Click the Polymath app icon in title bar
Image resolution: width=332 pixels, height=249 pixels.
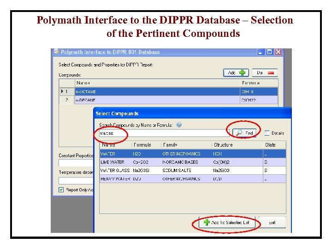(x=56, y=52)
